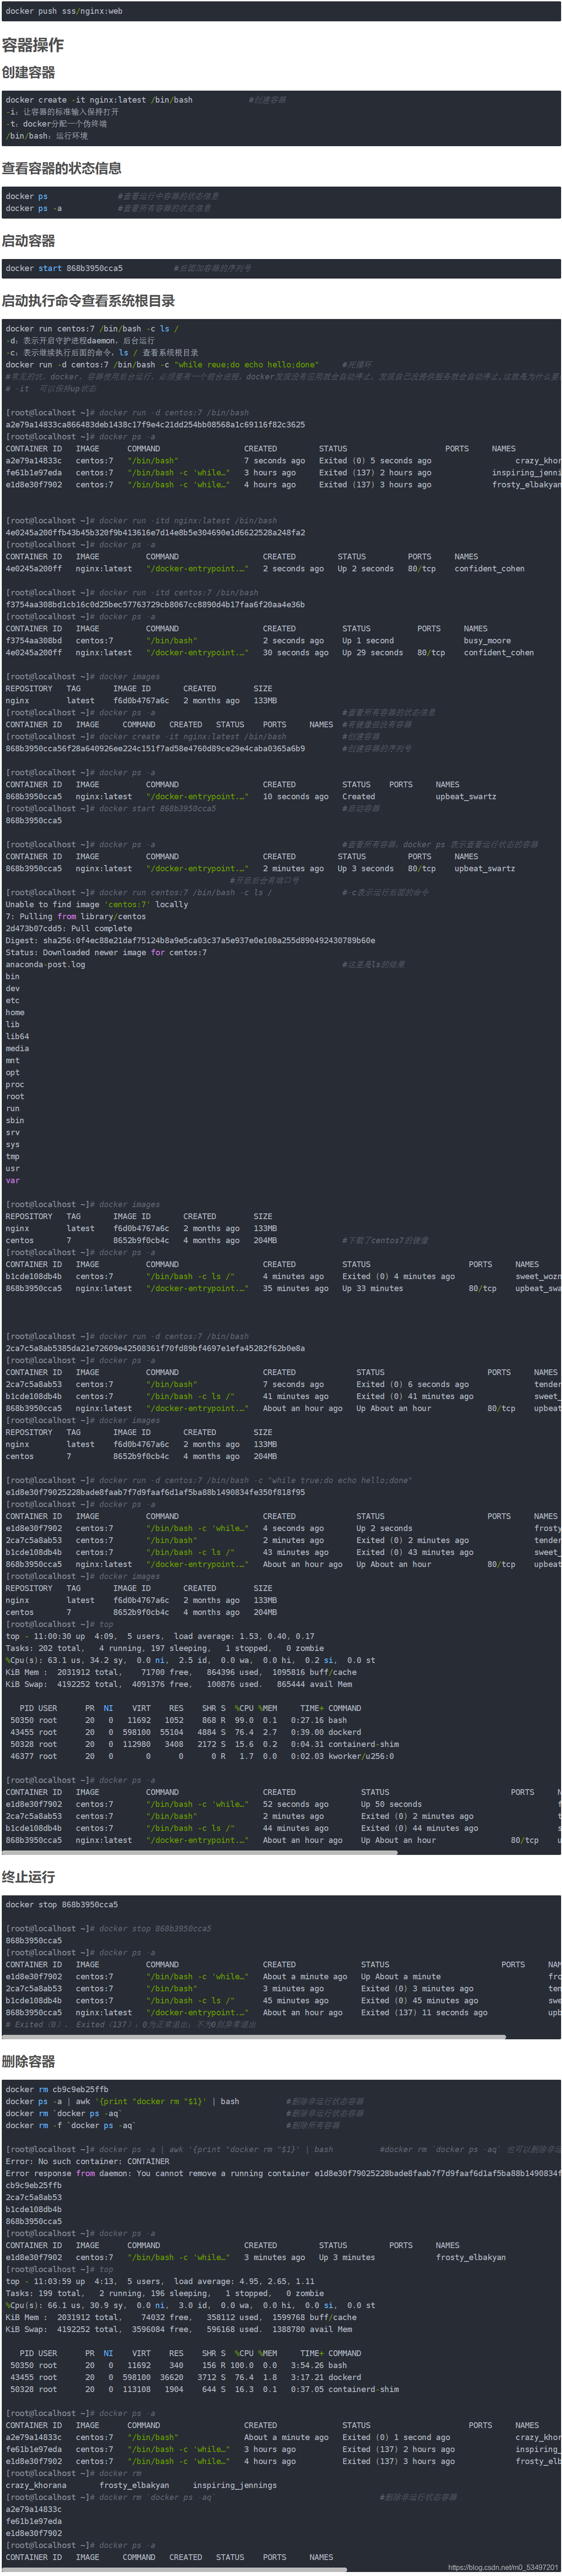
Task: Click the proc directory entry
Action: click(15, 1084)
